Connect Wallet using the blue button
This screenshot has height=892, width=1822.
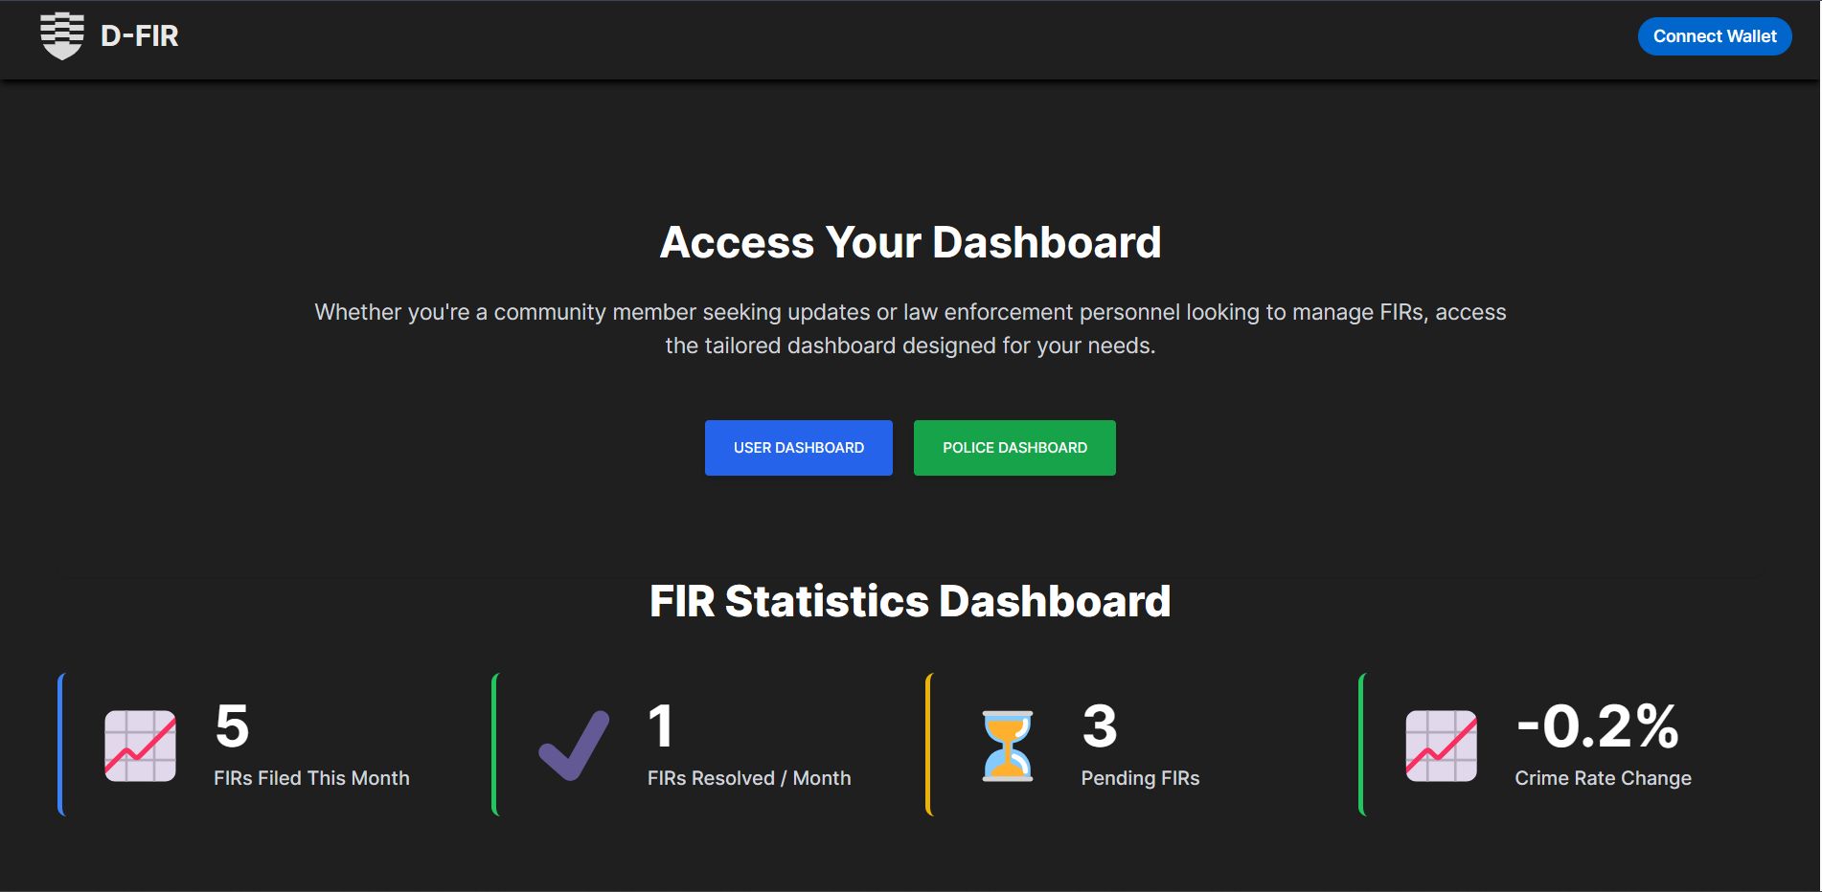pos(1715,36)
